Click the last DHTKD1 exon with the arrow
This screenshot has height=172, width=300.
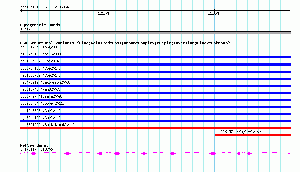[249, 154]
